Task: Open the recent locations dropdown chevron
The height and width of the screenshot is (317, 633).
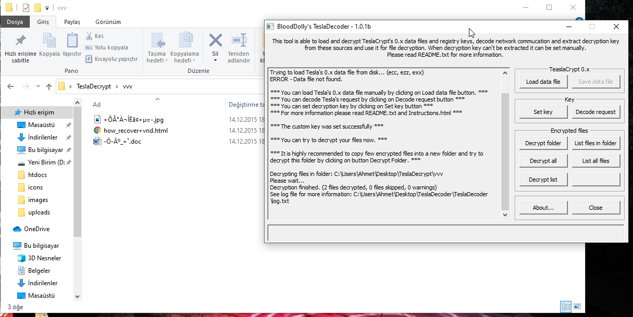Action: (38, 86)
